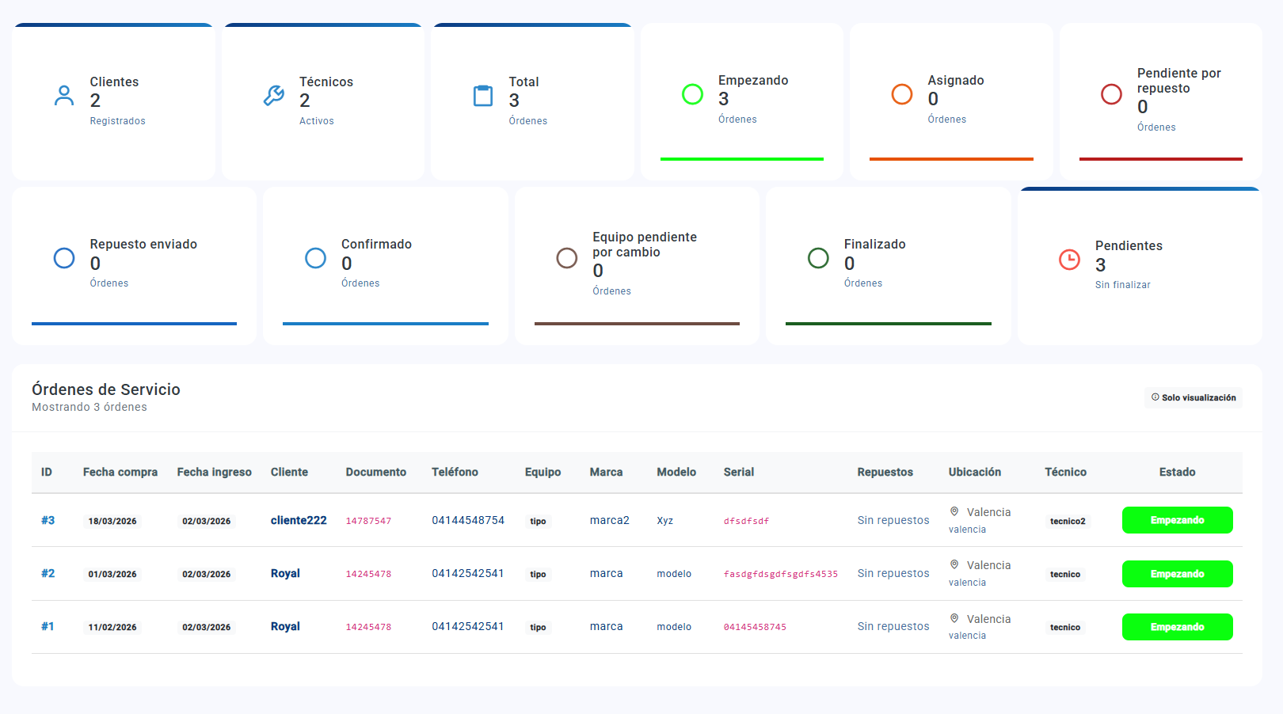Select the Confirmado status circle
This screenshot has width=1283, height=714.
pyautogui.click(x=315, y=258)
